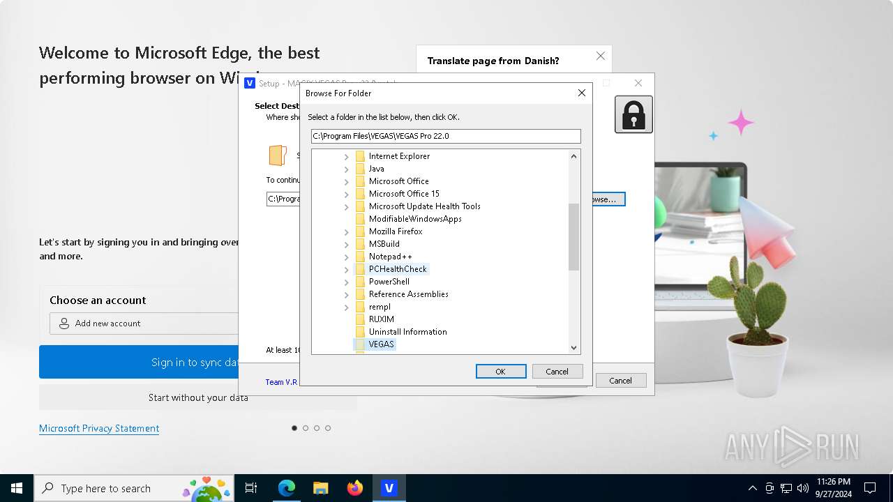Close the Browse For Folder dialog
The width and height of the screenshot is (893, 502).
tap(582, 93)
